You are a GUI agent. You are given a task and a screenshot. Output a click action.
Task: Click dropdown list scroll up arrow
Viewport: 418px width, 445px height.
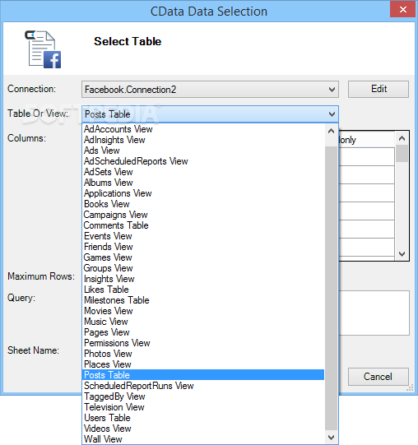331,131
